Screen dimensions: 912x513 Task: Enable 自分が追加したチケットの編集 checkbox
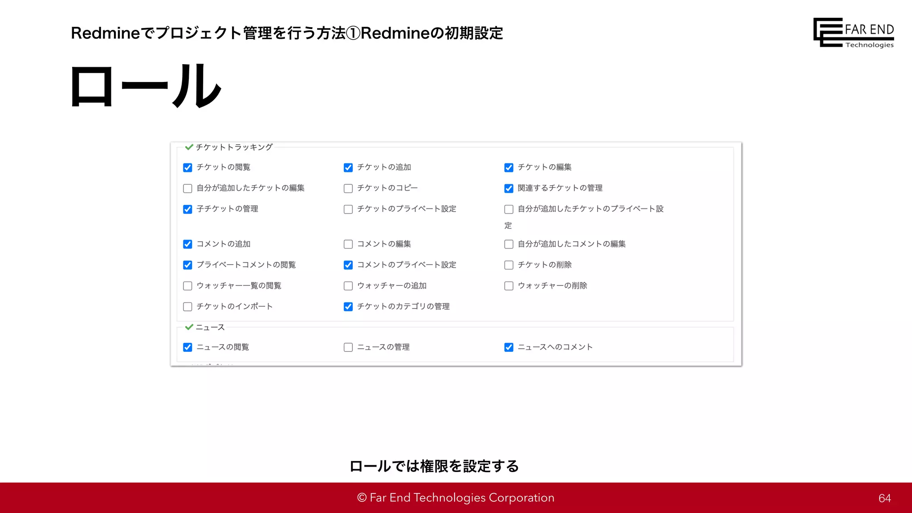click(187, 188)
